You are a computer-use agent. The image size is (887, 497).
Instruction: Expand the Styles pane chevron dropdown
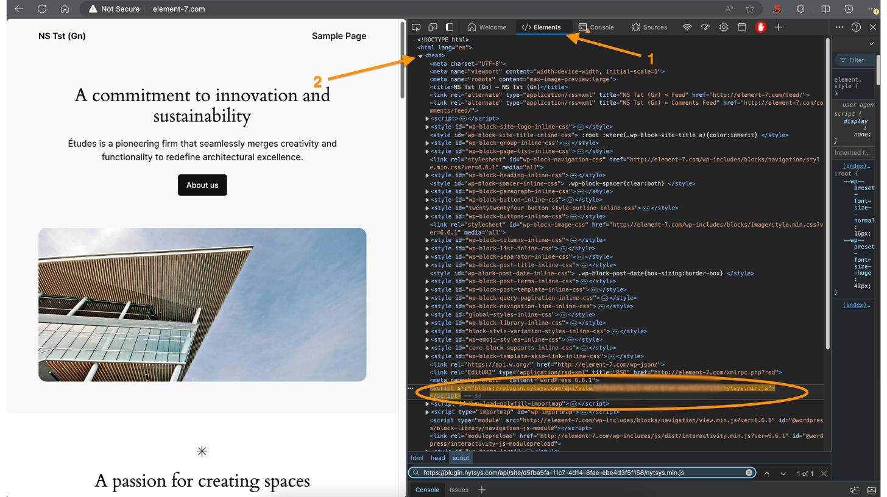point(871,44)
